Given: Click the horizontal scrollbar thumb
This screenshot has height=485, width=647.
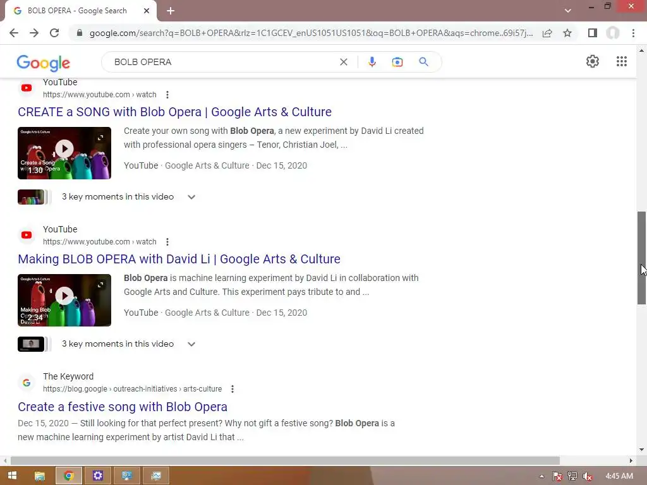Looking at the screenshot, I should point(285,460).
